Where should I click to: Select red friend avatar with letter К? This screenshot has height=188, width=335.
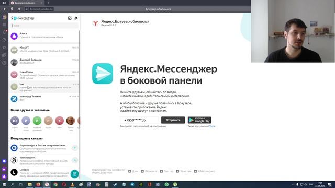point(59,121)
